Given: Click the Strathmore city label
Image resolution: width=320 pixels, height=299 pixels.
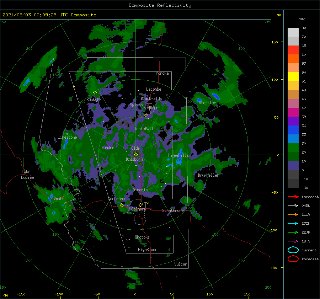Looking at the screenshot, I should (x=173, y=210).
